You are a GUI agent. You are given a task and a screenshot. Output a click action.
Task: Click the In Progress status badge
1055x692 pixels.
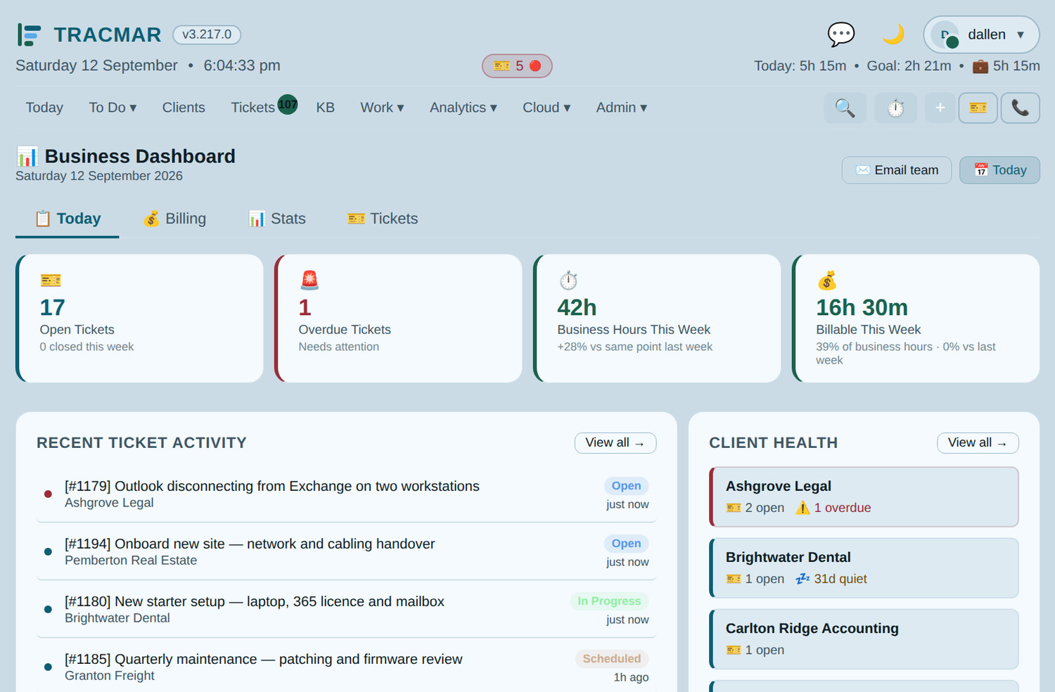tap(609, 601)
